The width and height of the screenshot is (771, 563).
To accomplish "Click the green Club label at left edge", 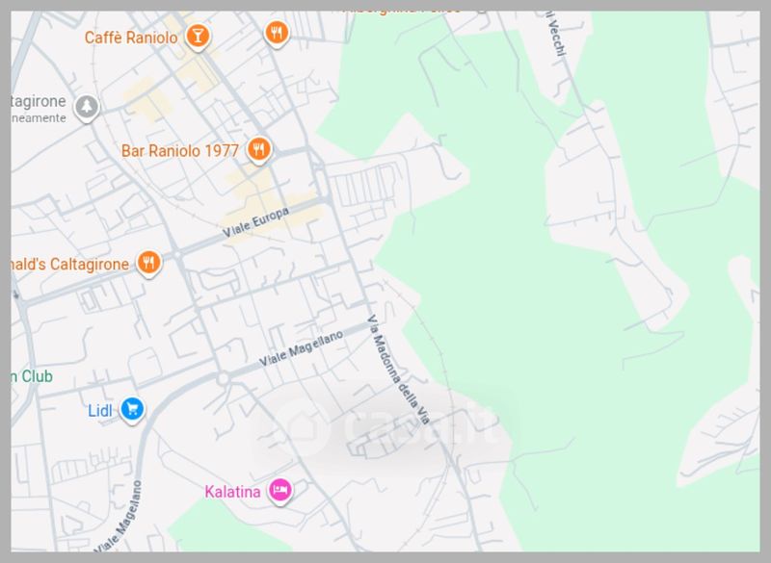I will pyautogui.click(x=31, y=376).
